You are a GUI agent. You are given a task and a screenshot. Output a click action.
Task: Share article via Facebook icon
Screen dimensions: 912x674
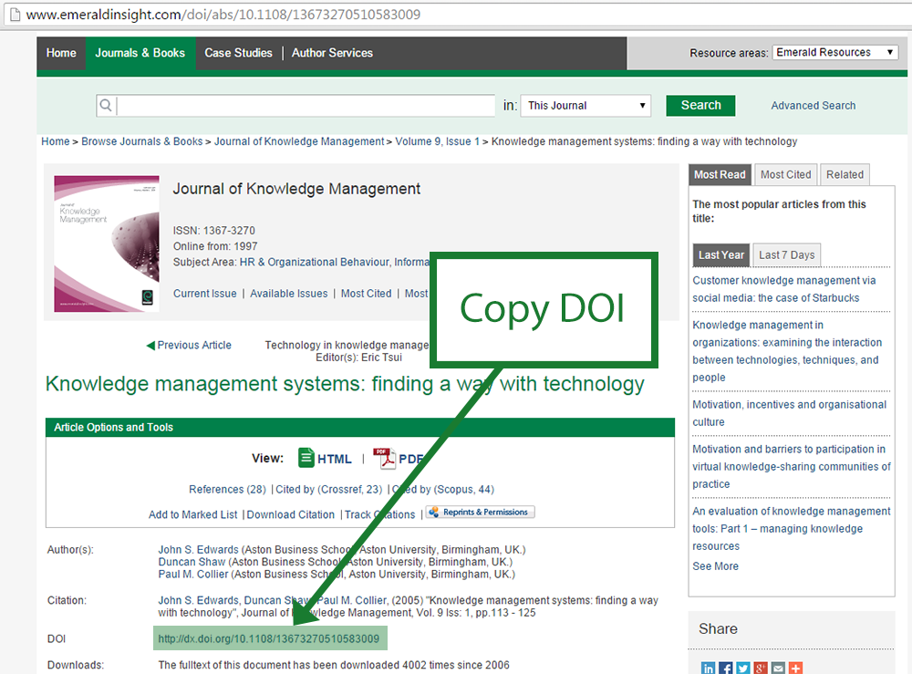point(725,669)
